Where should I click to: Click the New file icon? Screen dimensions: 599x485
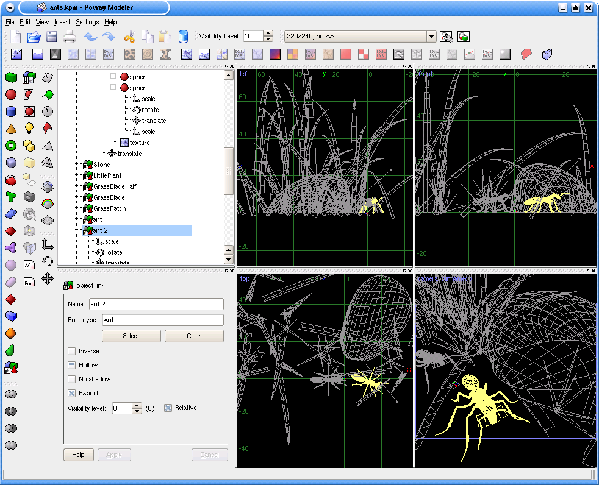pyautogui.click(x=16, y=37)
